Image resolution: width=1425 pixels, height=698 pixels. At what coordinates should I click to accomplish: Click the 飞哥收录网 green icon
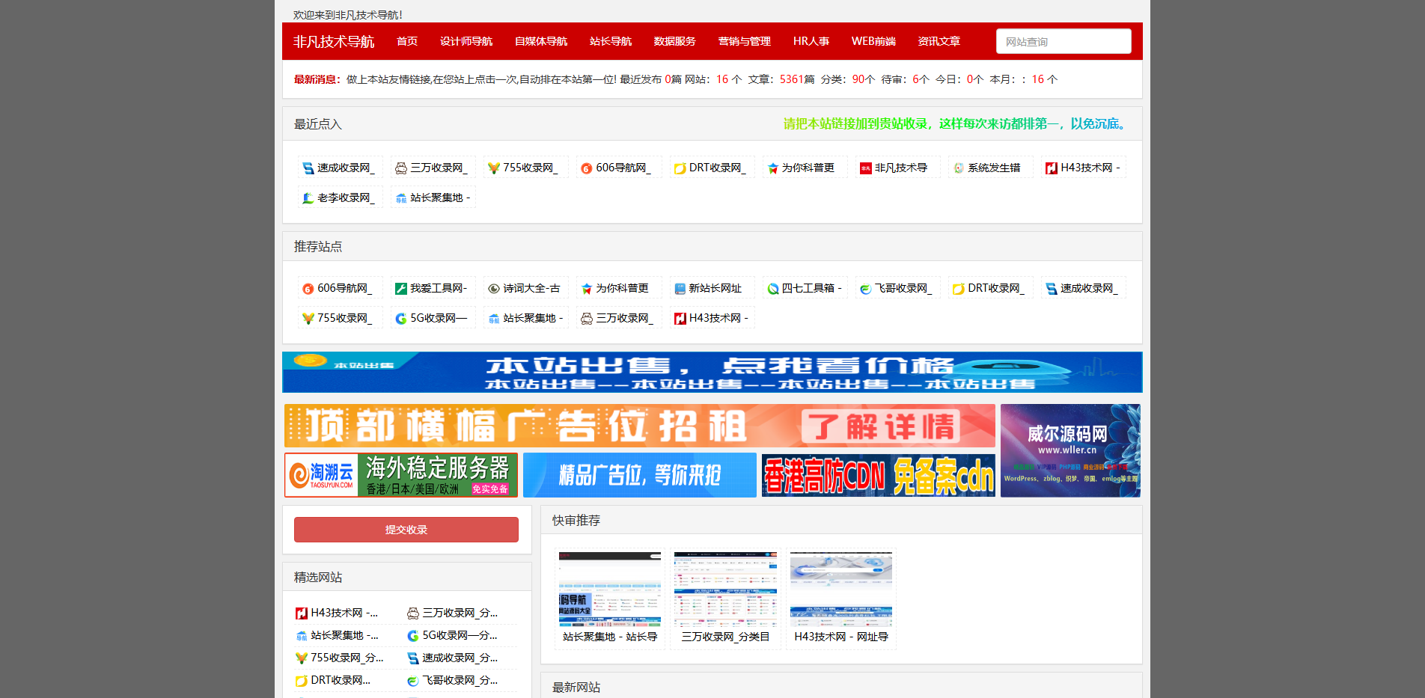pyautogui.click(x=866, y=288)
